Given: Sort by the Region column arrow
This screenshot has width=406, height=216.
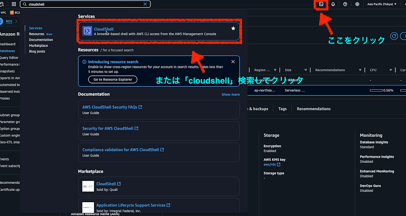Looking at the screenshot, I should click(275, 70).
